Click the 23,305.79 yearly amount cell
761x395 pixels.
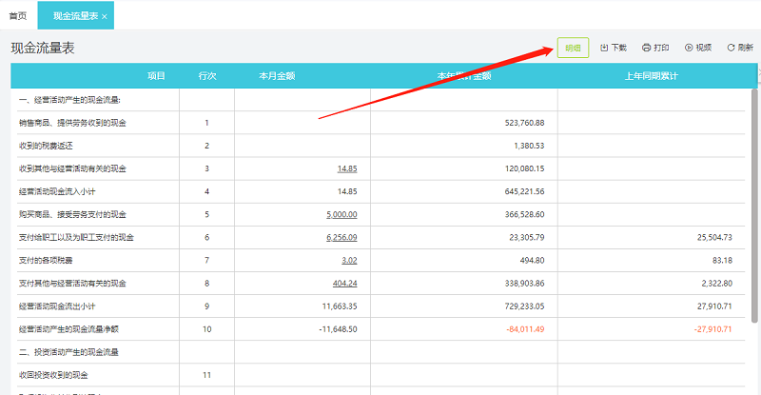pos(527,237)
